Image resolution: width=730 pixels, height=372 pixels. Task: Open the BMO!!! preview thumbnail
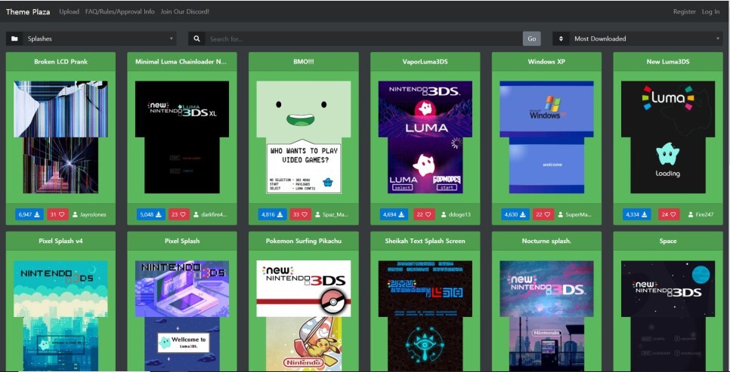[304, 137]
